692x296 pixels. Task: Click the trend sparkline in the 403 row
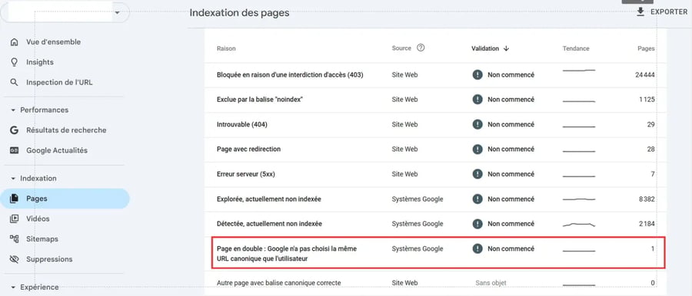579,71
